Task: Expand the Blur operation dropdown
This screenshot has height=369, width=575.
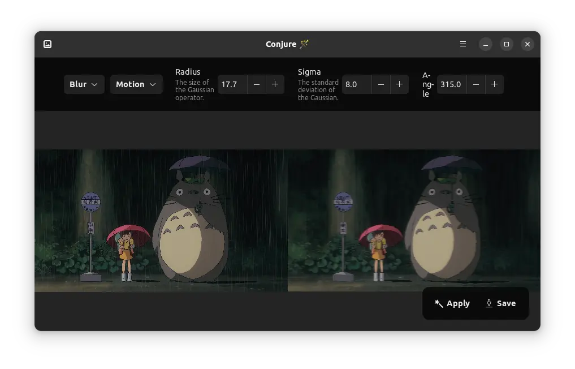Action: pos(84,84)
